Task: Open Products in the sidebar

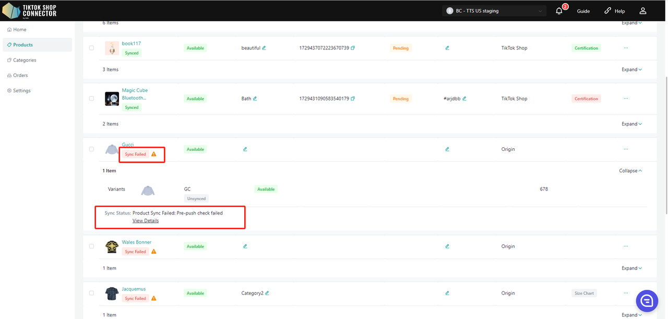Action: pos(37,45)
